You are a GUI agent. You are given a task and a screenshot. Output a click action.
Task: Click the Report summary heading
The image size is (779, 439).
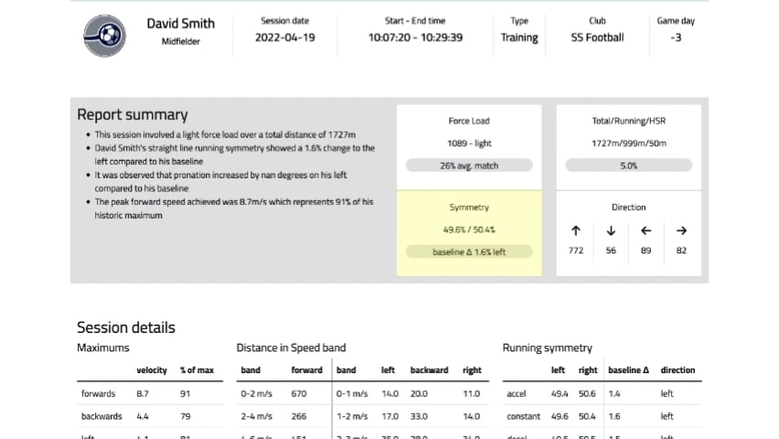point(133,114)
